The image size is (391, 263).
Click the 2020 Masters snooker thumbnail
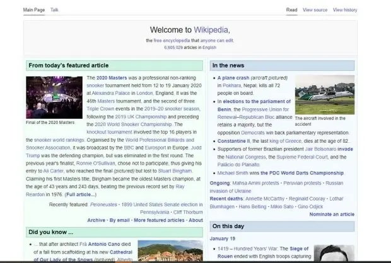pos(50,97)
